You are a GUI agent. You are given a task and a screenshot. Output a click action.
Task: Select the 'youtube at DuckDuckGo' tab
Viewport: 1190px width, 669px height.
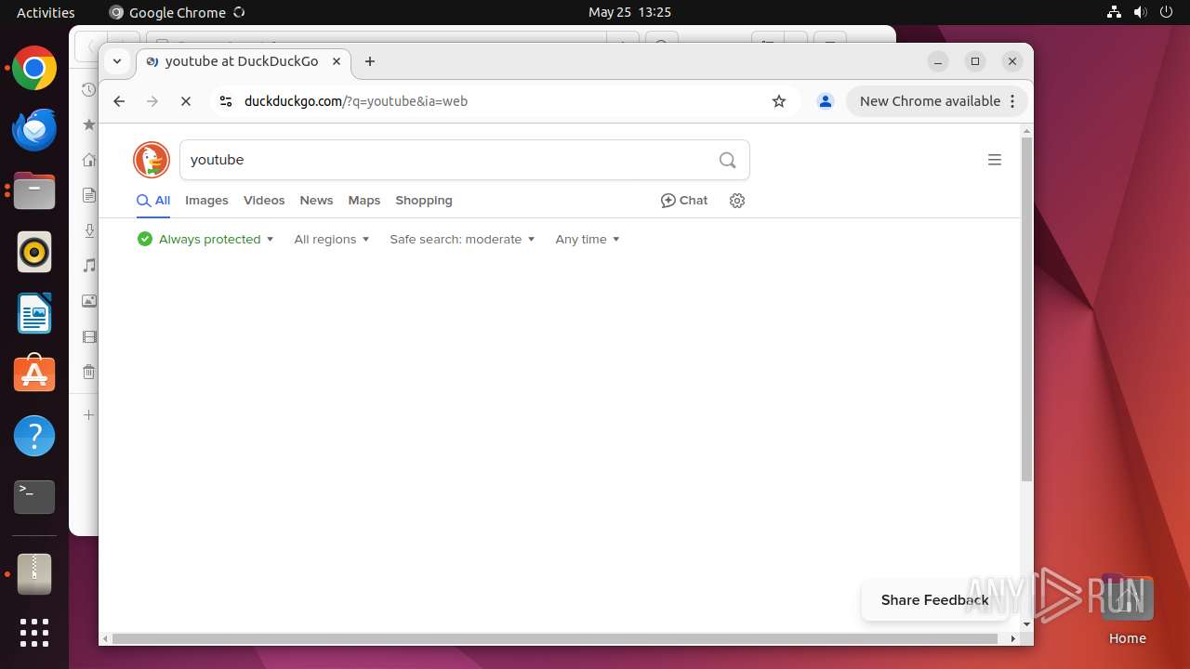point(245,61)
